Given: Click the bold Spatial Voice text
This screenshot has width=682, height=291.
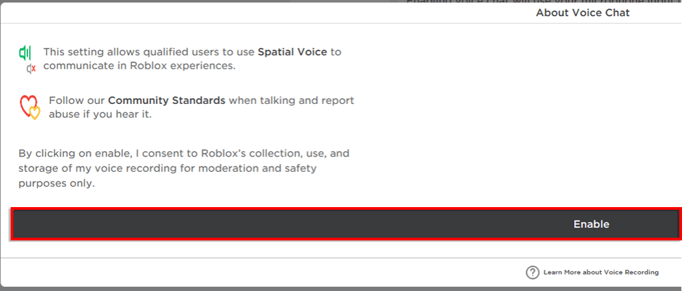Looking at the screenshot, I should pyautogui.click(x=292, y=52).
